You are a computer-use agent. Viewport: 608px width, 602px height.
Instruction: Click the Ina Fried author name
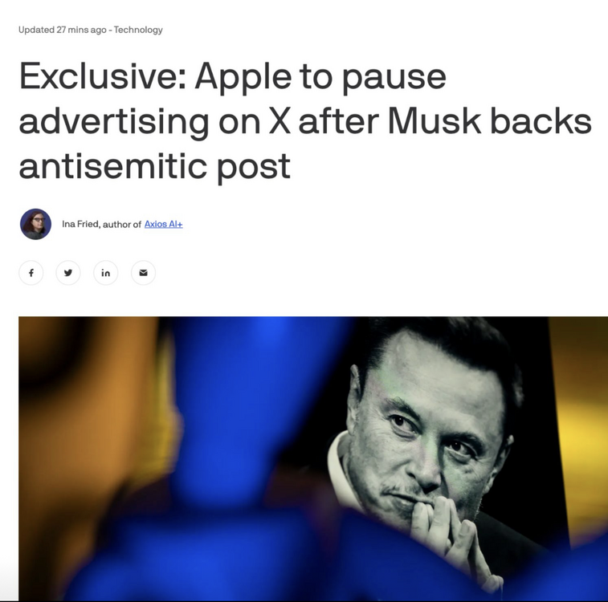(80, 224)
